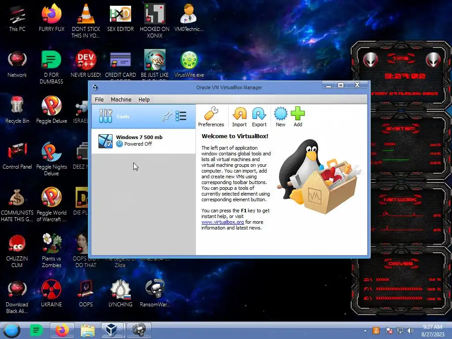Select the Download Black Ali... icon
The width and height of the screenshot is (452, 339).
(17, 297)
